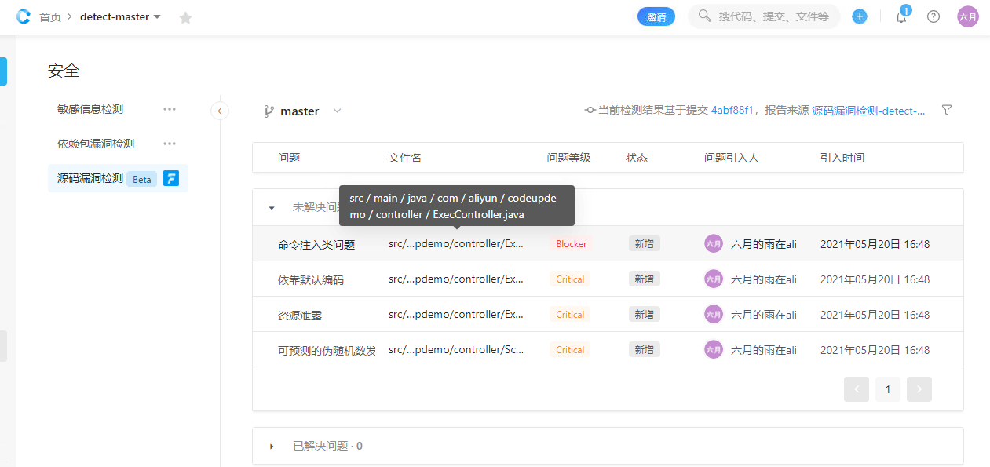Open the master branch dropdown
This screenshot has width=990, height=467.
(x=311, y=111)
